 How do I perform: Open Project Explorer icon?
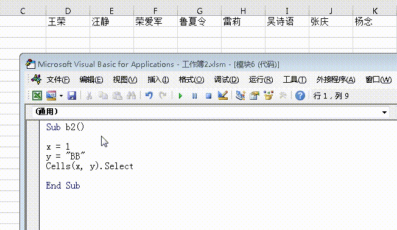point(241,96)
